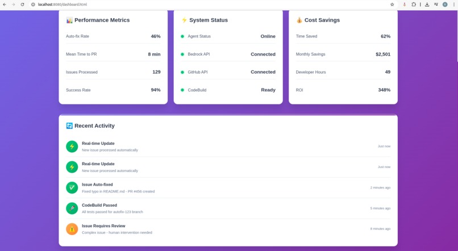Click the Cost Savings money bag icon
The image size is (458, 251).
point(299,20)
